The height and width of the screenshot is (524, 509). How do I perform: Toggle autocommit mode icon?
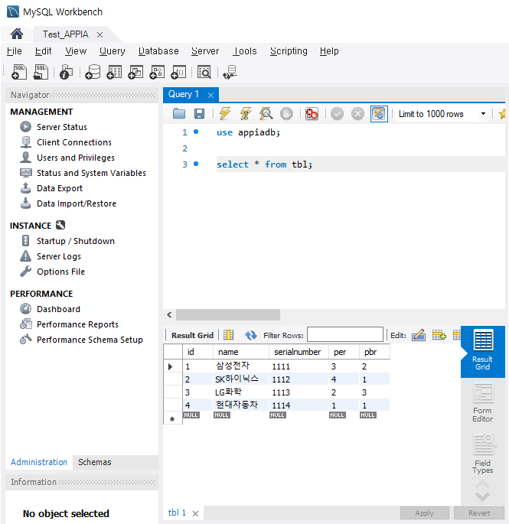point(379,114)
